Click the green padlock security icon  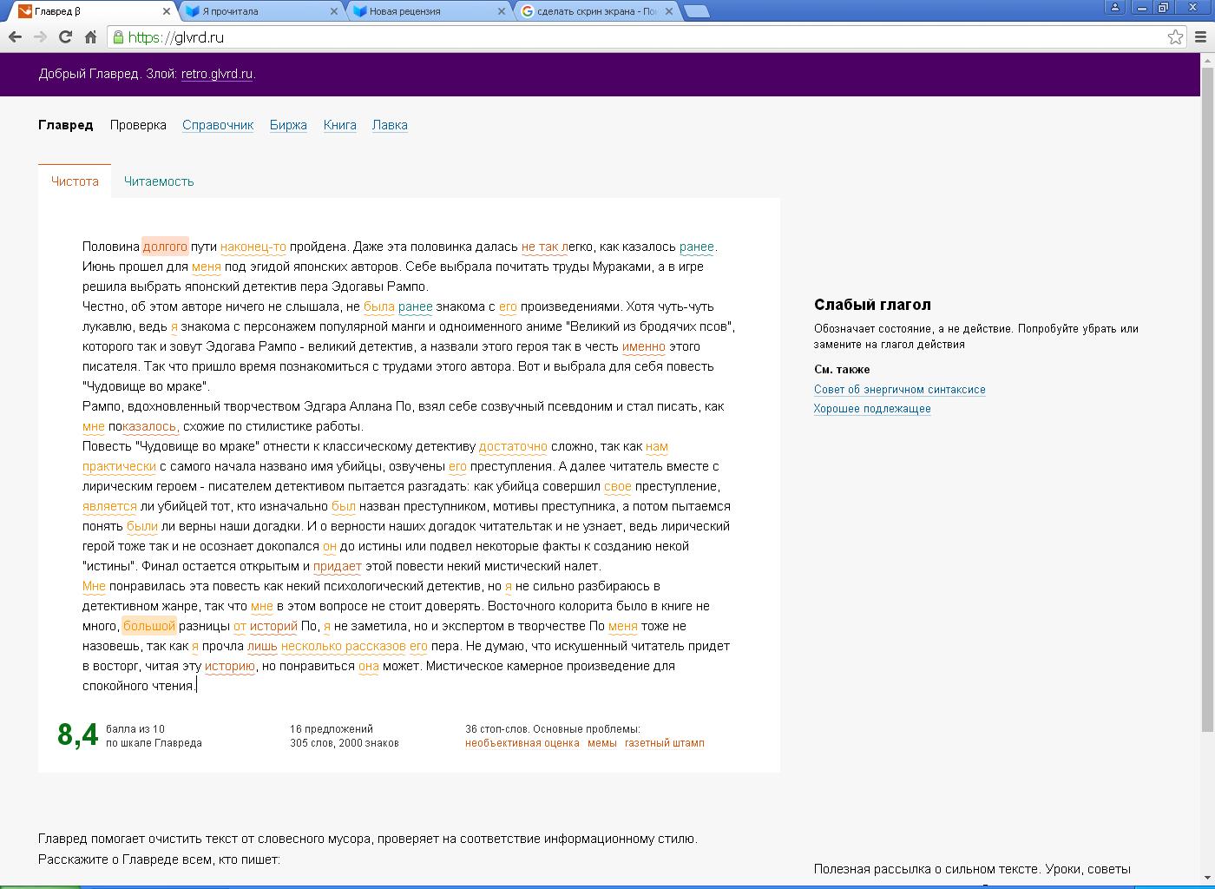pos(118,37)
